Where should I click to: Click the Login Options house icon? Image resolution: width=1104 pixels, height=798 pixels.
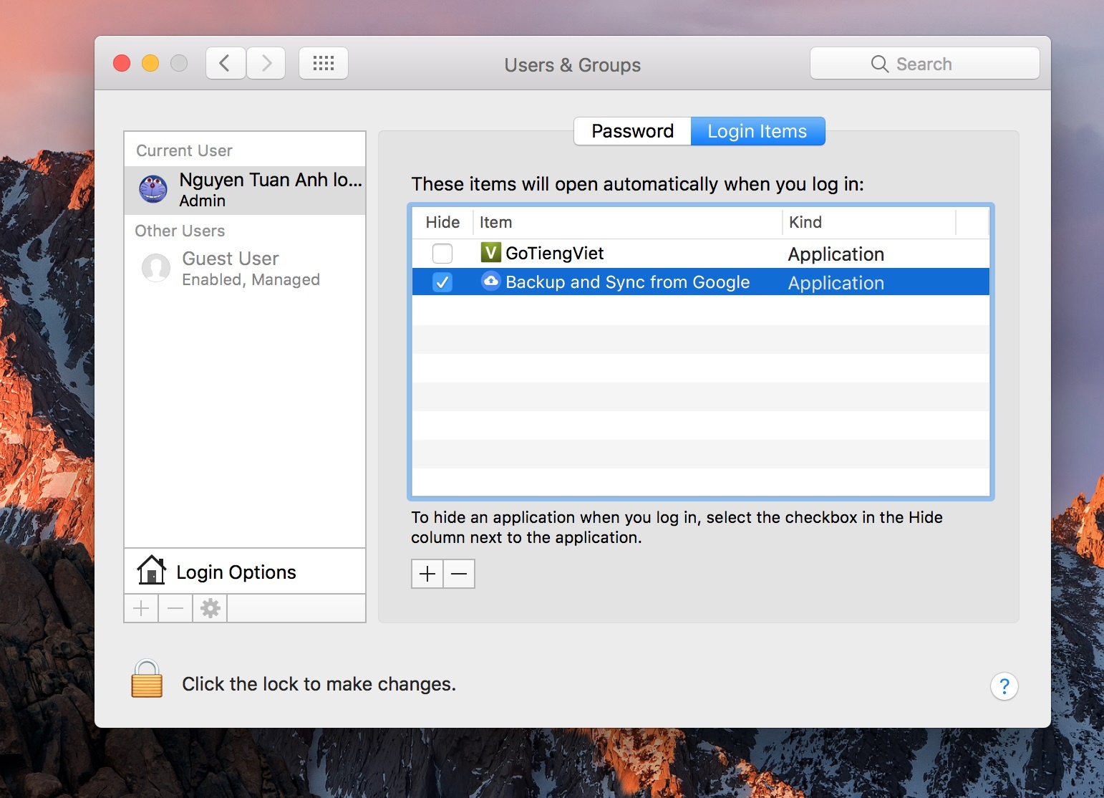[x=152, y=571]
